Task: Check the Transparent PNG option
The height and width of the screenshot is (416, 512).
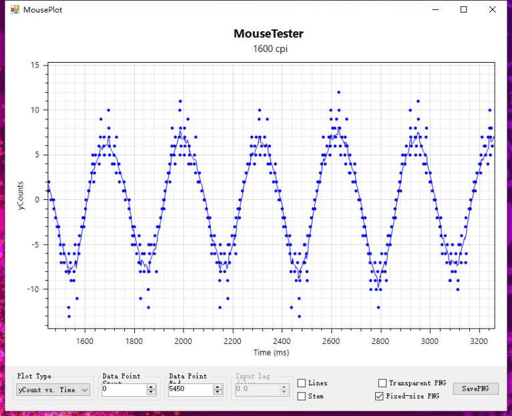Action: pos(382,383)
